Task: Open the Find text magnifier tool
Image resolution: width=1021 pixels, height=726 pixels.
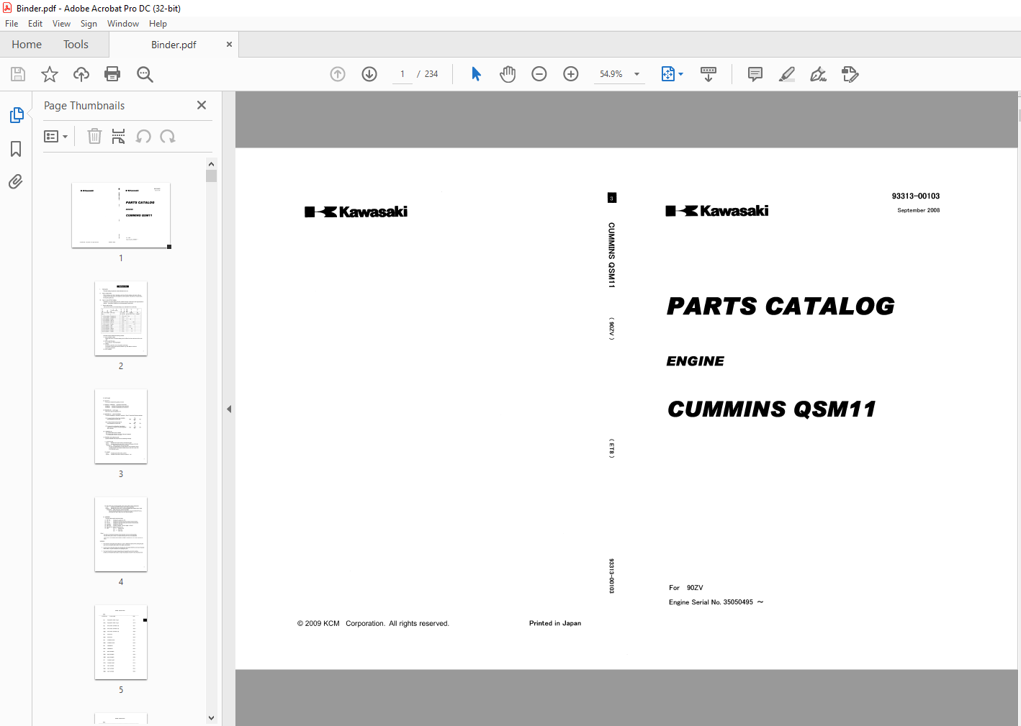Action: pyautogui.click(x=145, y=74)
